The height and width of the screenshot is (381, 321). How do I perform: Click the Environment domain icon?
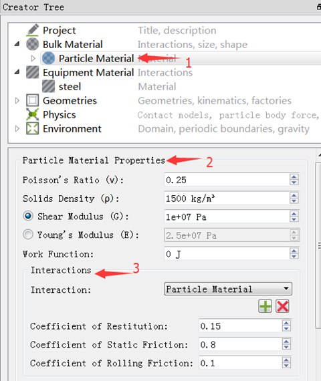click(x=32, y=128)
